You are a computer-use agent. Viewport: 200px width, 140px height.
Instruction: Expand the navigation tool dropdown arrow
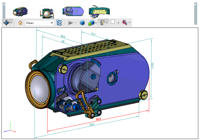click(11, 23)
